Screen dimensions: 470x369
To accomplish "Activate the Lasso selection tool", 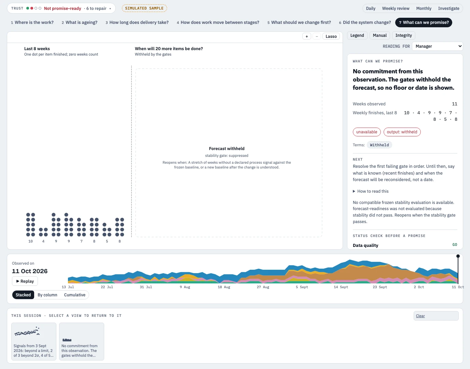I will point(331,36).
